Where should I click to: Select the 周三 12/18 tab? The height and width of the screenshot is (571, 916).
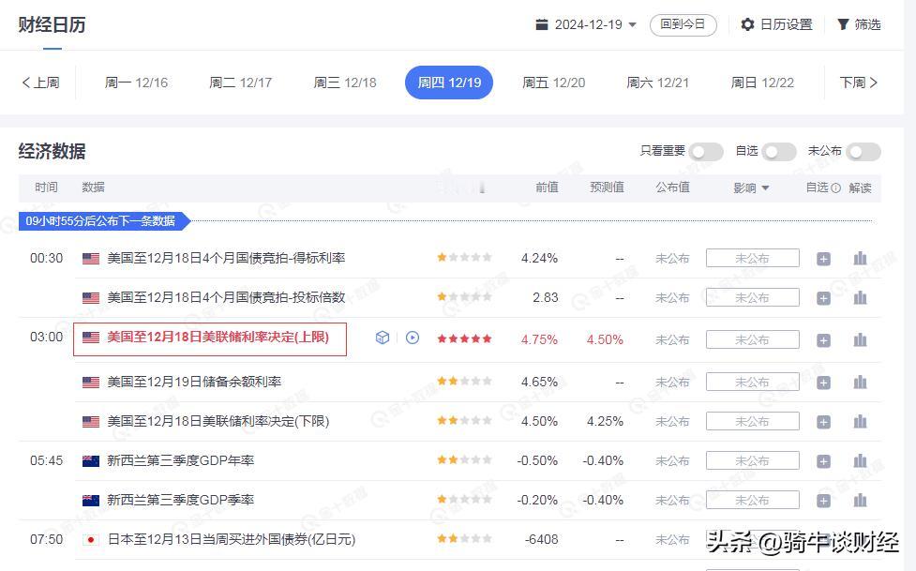[345, 83]
